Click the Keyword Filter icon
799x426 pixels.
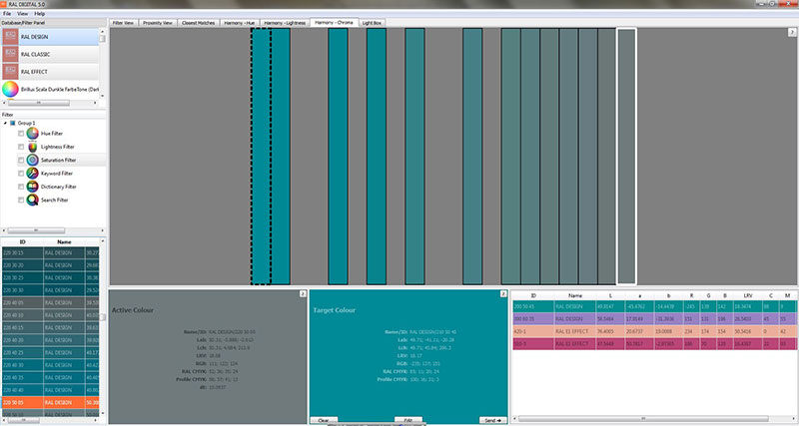[33, 173]
